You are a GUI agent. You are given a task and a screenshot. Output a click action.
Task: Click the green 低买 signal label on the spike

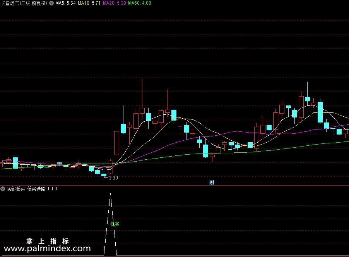click(115, 224)
